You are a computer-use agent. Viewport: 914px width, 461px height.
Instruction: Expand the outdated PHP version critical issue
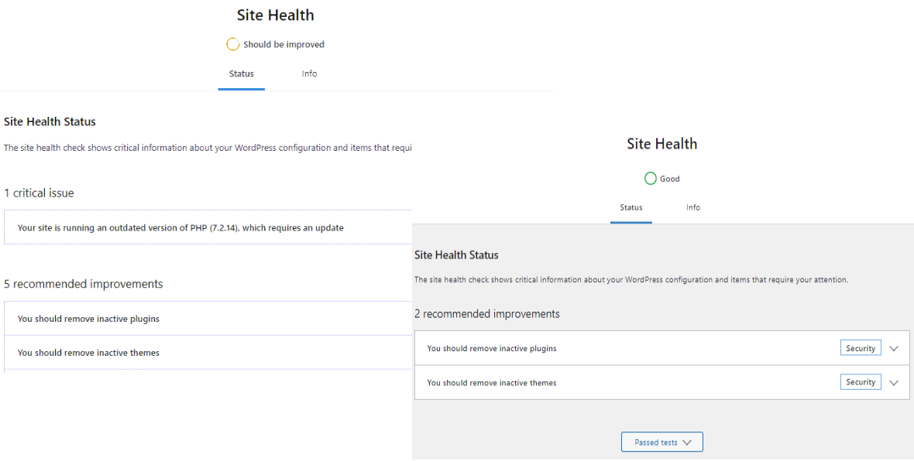[x=208, y=227]
